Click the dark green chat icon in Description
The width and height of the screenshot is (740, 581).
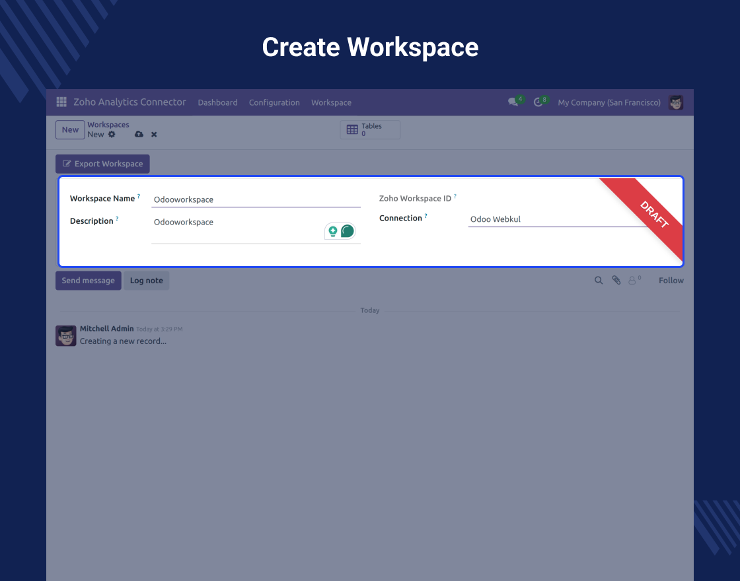[348, 231]
